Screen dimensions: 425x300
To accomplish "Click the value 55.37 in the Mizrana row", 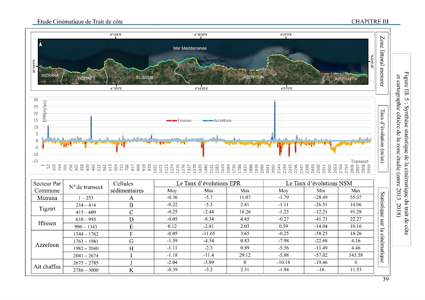I will [x=356, y=197].
